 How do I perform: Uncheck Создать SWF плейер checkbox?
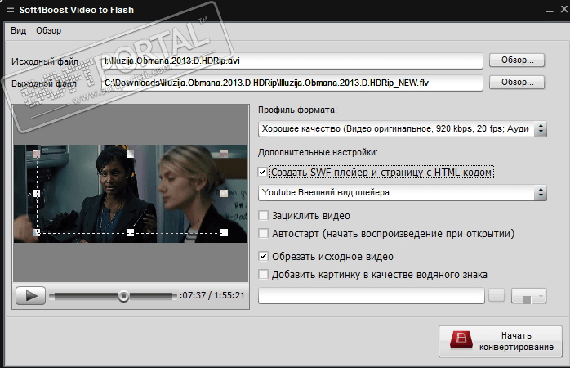click(x=263, y=172)
